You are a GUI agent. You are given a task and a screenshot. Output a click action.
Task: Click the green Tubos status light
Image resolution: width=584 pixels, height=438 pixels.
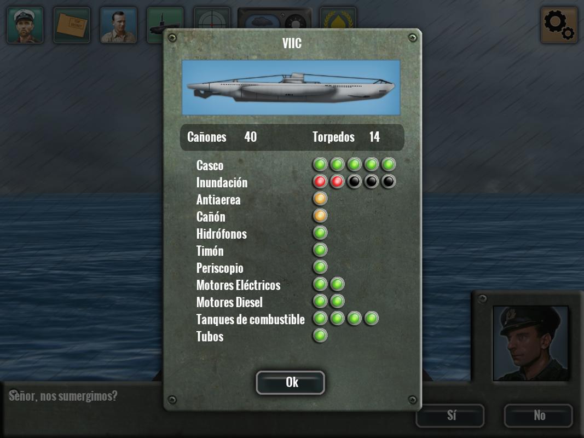tap(320, 336)
